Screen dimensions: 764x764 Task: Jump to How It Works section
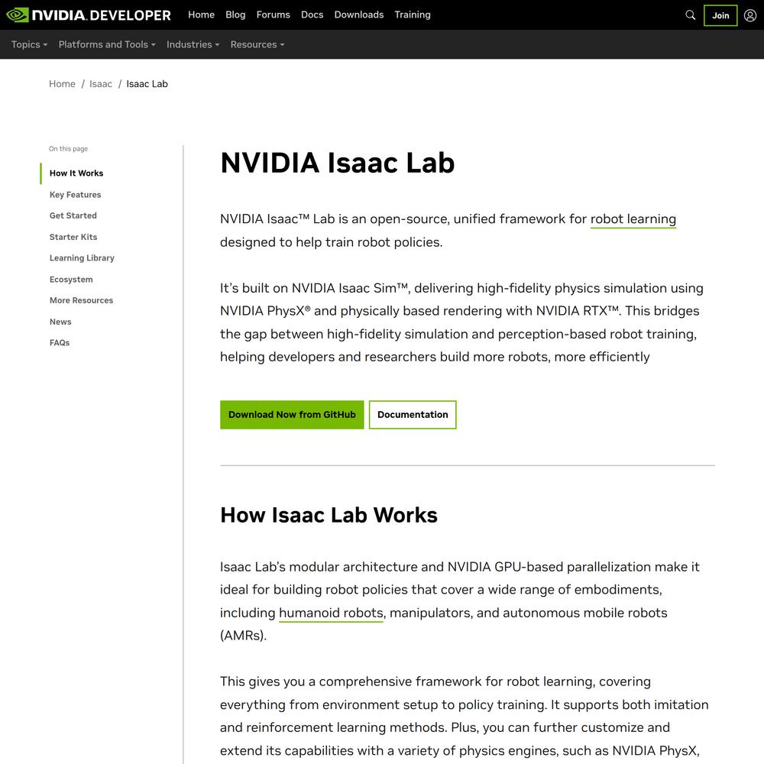tap(76, 173)
